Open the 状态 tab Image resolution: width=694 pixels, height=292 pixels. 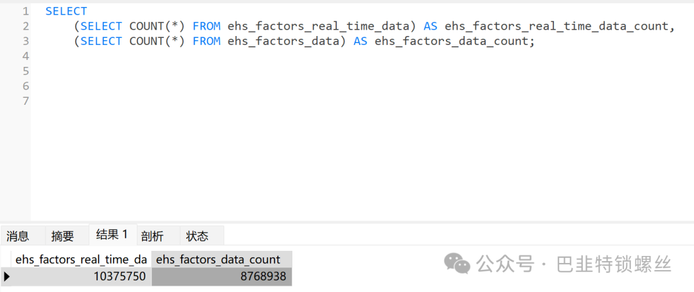[x=197, y=236]
